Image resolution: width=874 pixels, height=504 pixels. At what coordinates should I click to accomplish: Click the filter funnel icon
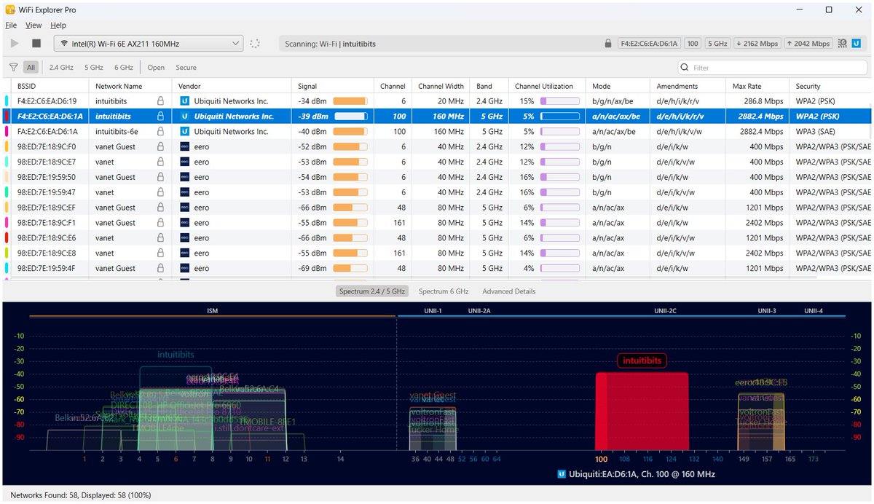pos(12,67)
